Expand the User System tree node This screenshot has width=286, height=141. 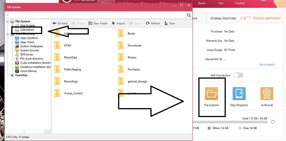point(12,26)
